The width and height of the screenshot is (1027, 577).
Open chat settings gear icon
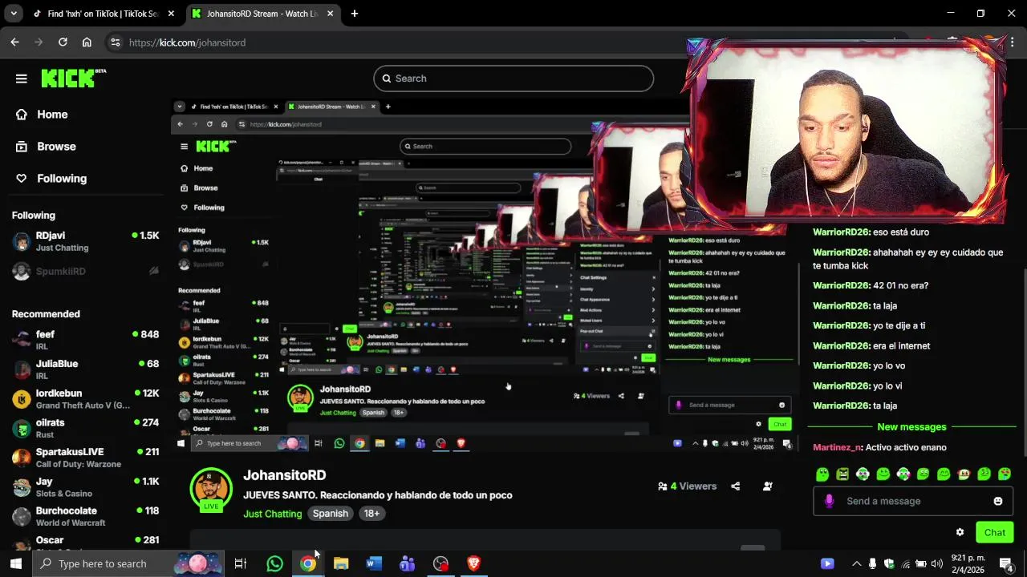click(960, 532)
